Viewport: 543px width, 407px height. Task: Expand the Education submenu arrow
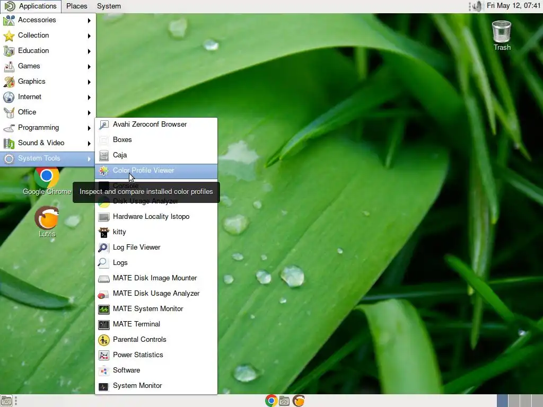pyautogui.click(x=89, y=51)
